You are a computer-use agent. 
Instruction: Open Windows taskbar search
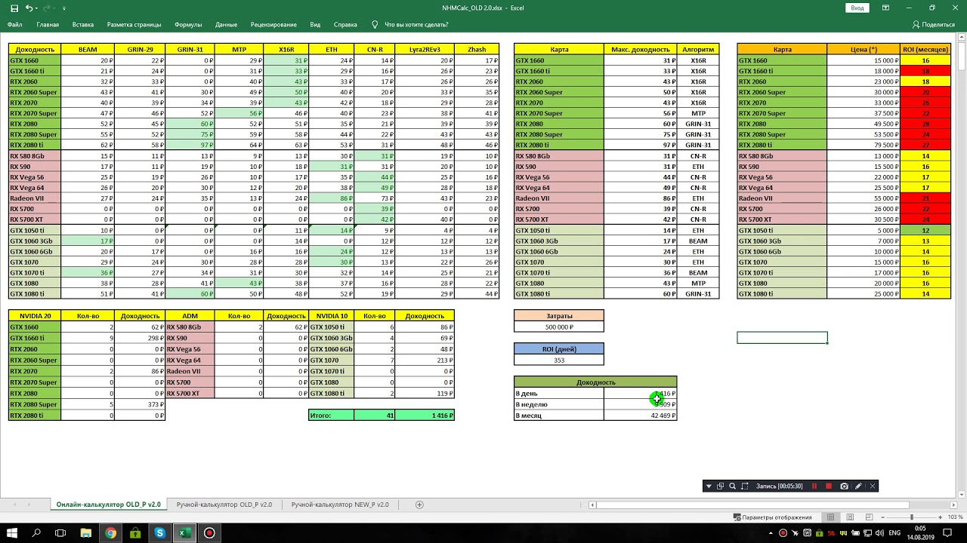pos(36,533)
